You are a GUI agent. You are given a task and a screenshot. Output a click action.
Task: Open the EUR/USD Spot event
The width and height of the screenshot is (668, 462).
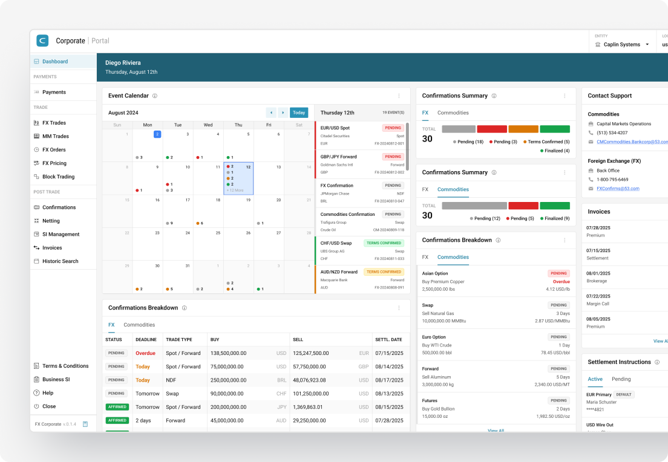361,135
